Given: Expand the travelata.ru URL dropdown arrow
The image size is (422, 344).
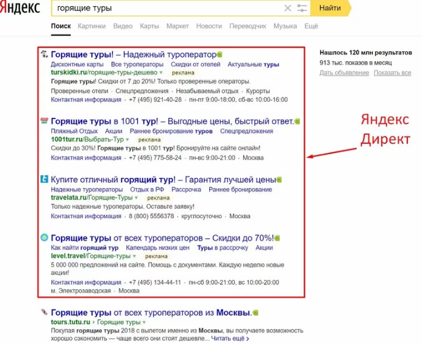Looking at the screenshot, I should coord(136,198).
